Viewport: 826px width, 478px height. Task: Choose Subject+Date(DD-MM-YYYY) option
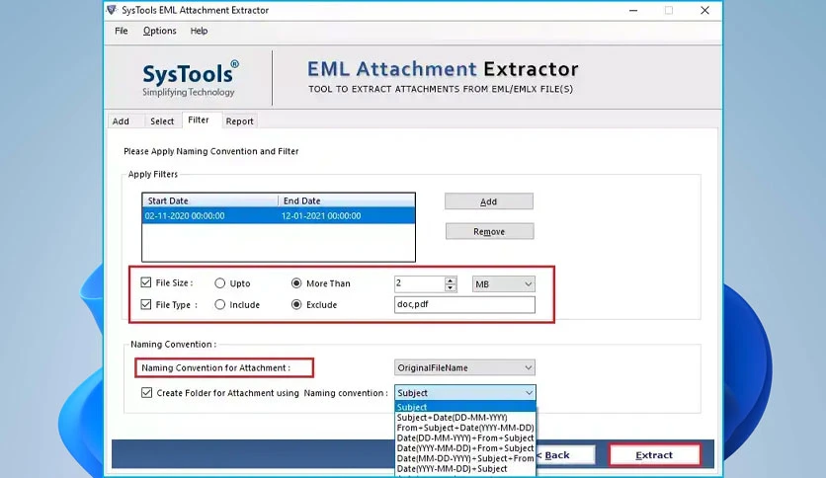coord(465,418)
